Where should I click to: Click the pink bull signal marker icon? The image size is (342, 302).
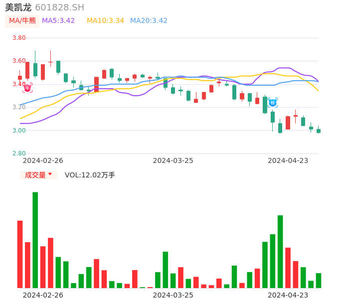pos(27,88)
